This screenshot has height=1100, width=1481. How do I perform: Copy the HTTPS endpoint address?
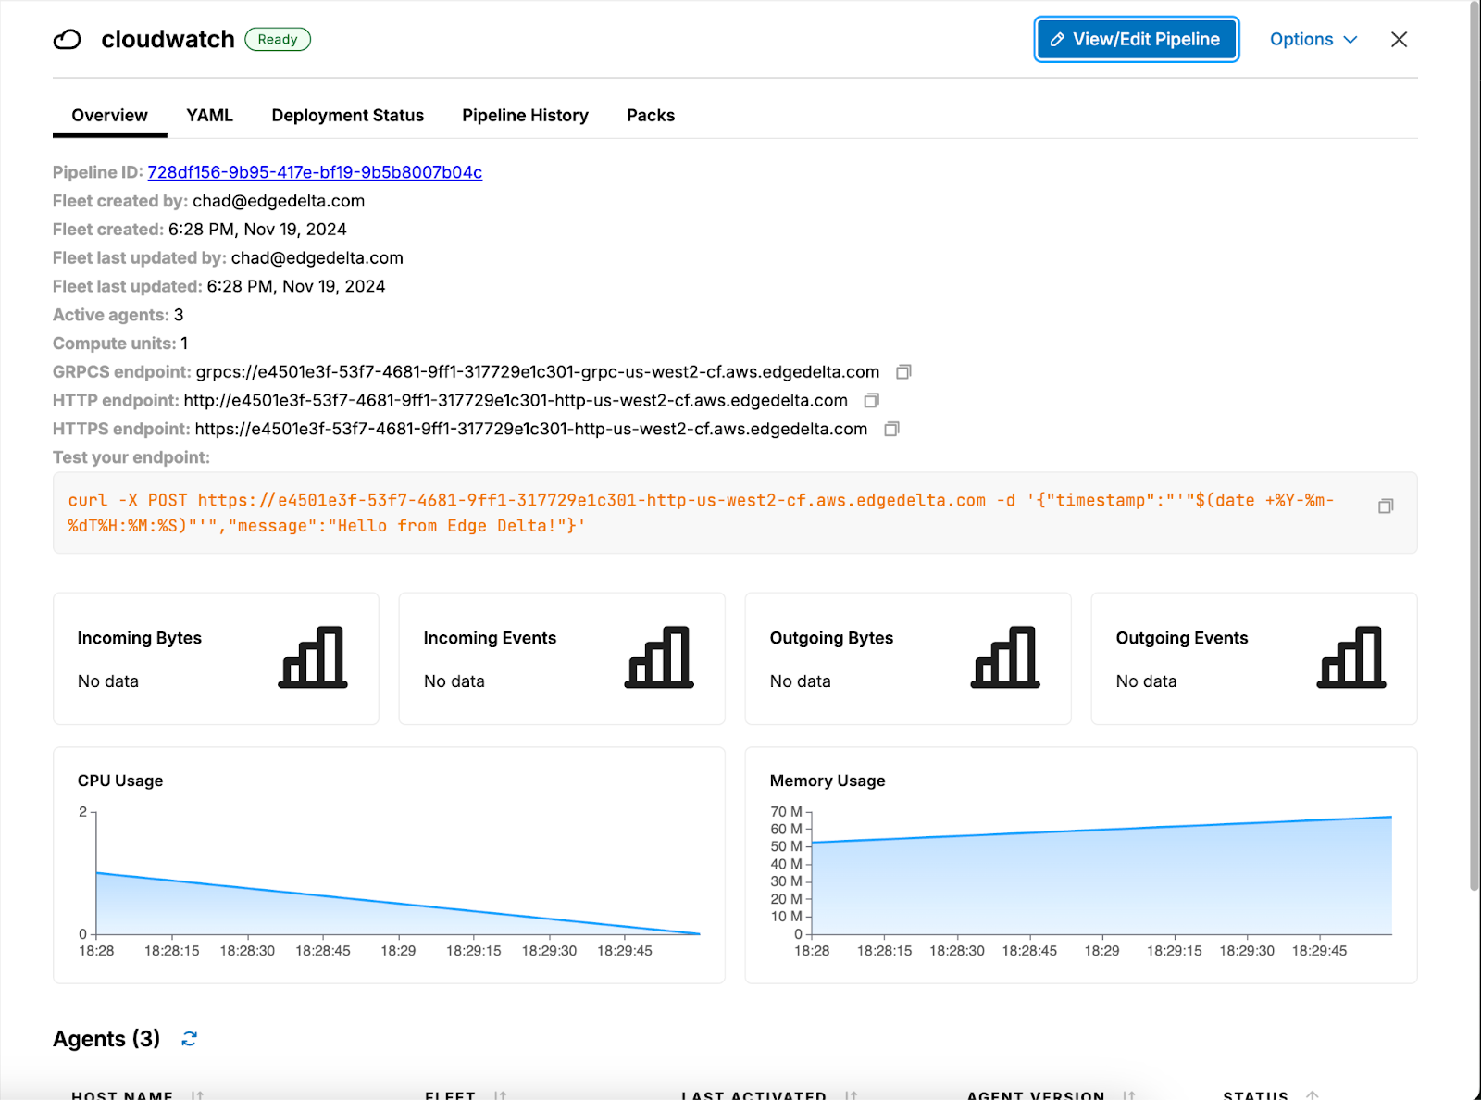pos(891,430)
